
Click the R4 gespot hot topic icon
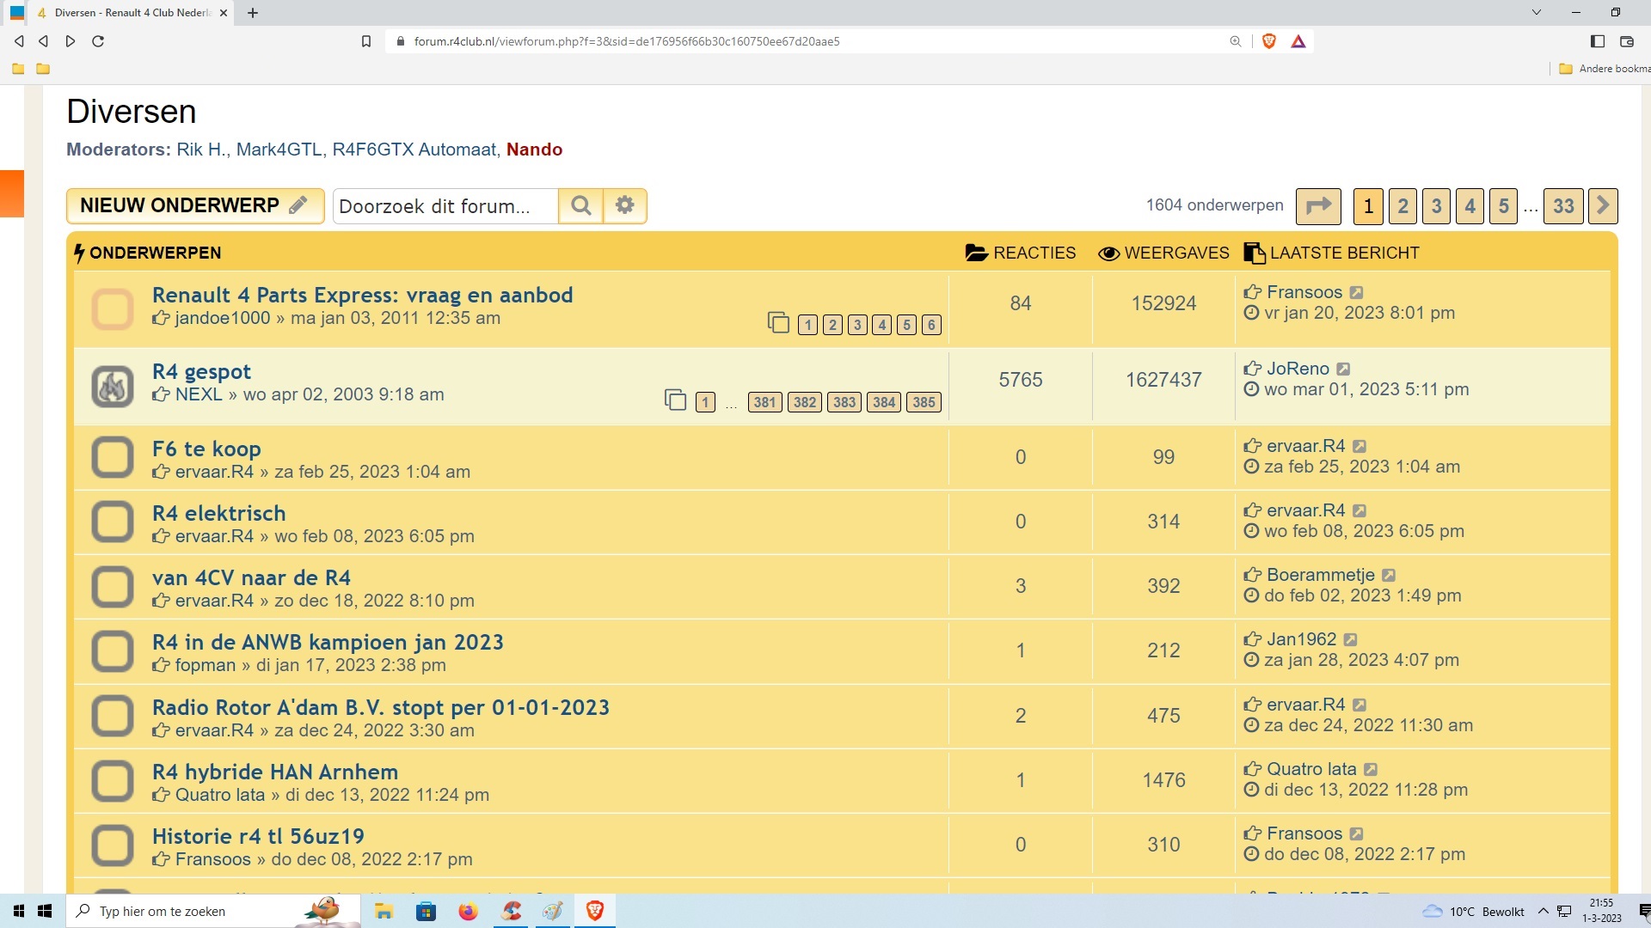click(x=113, y=387)
